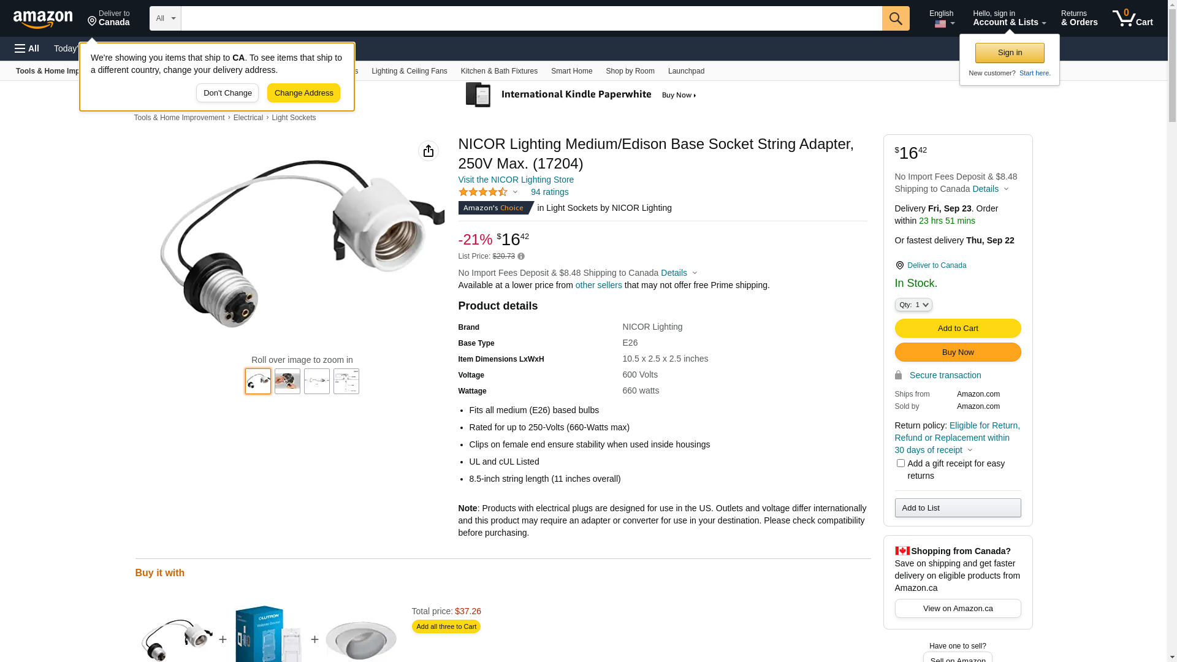Visit the NICOR Lighting Store link
Screen dimensions: 1177x662
516,180
